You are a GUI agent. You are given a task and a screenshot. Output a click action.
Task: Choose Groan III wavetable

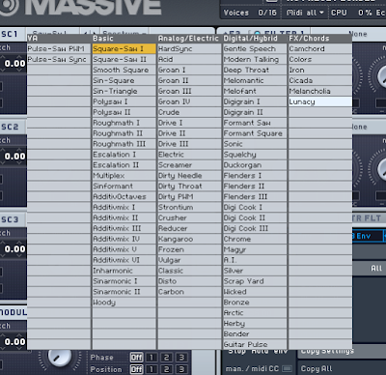point(189,91)
